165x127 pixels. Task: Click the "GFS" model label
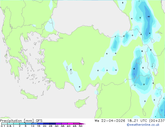point(39,121)
